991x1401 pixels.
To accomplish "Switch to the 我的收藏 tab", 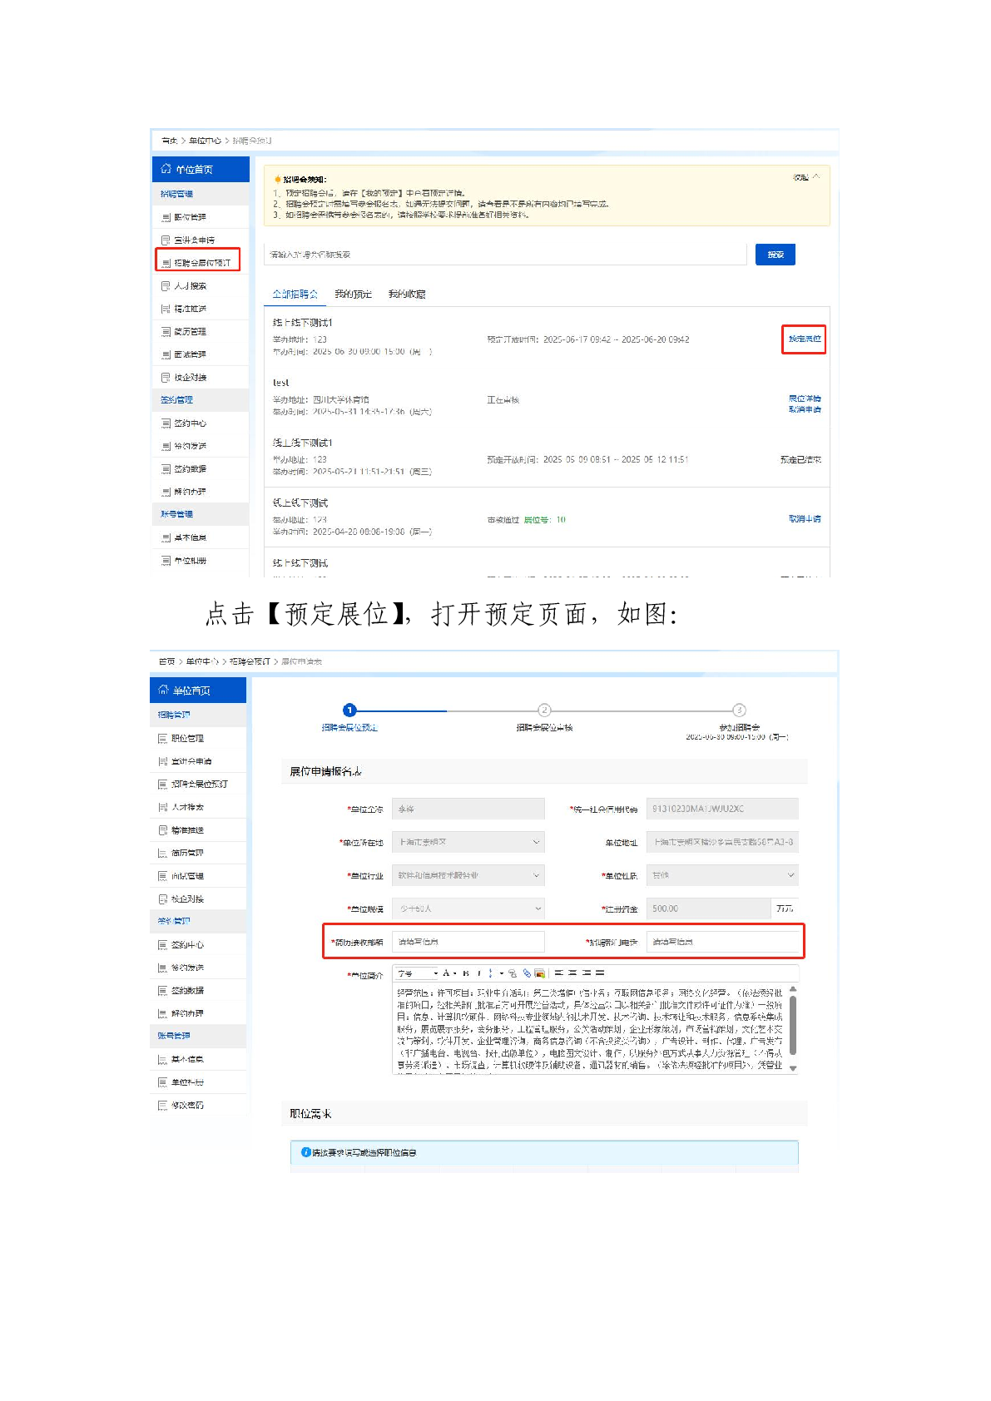I will coord(407,294).
